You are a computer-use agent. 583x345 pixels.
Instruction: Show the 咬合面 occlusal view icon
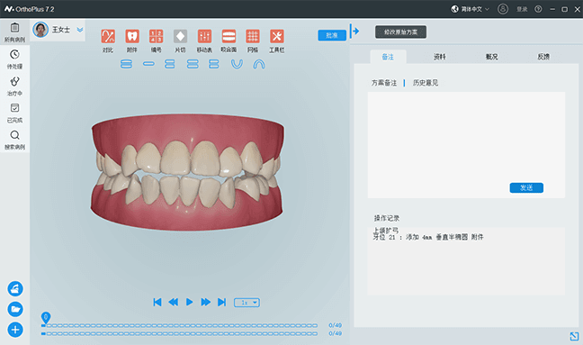[x=229, y=36]
